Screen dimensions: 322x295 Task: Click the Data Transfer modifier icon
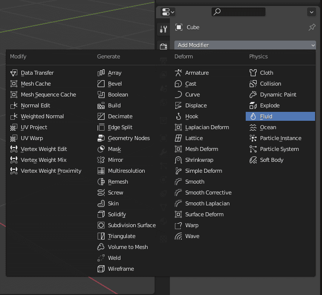[x=14, y=73]
